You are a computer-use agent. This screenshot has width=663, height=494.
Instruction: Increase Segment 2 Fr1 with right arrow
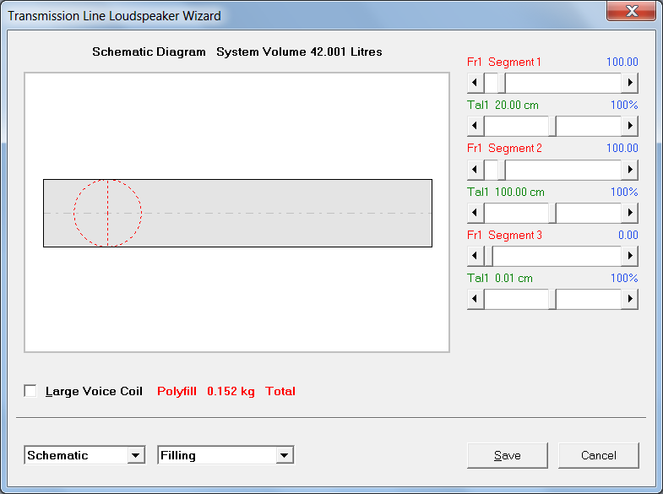(x=629, y=170)
